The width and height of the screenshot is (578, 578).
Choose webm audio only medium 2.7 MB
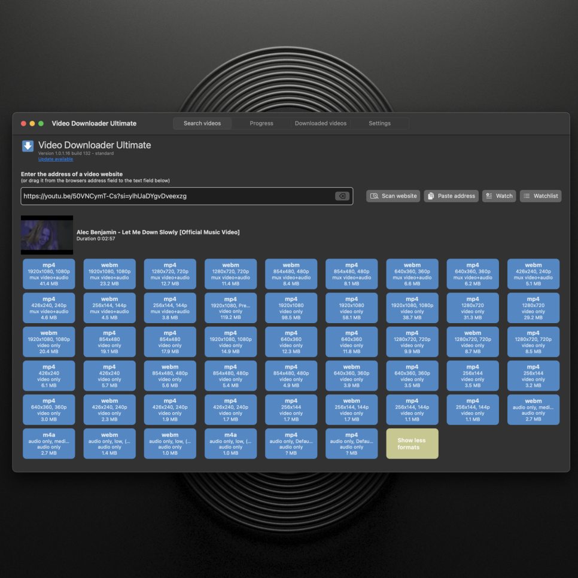coord(533,409)
